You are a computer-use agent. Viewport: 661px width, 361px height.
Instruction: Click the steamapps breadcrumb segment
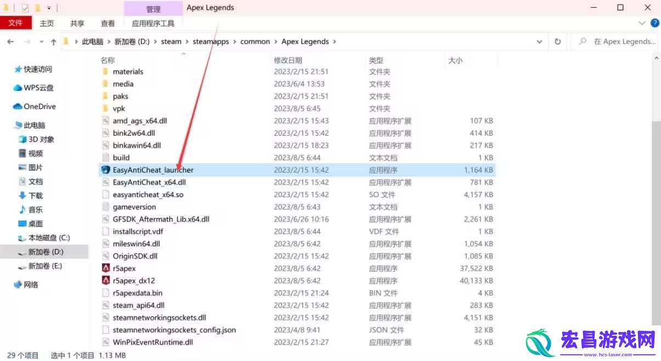[211, 42]
